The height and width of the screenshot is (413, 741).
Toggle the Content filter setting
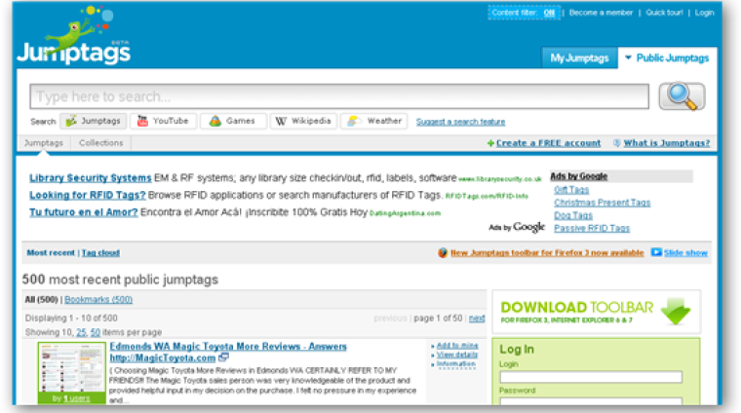point(524,13)
